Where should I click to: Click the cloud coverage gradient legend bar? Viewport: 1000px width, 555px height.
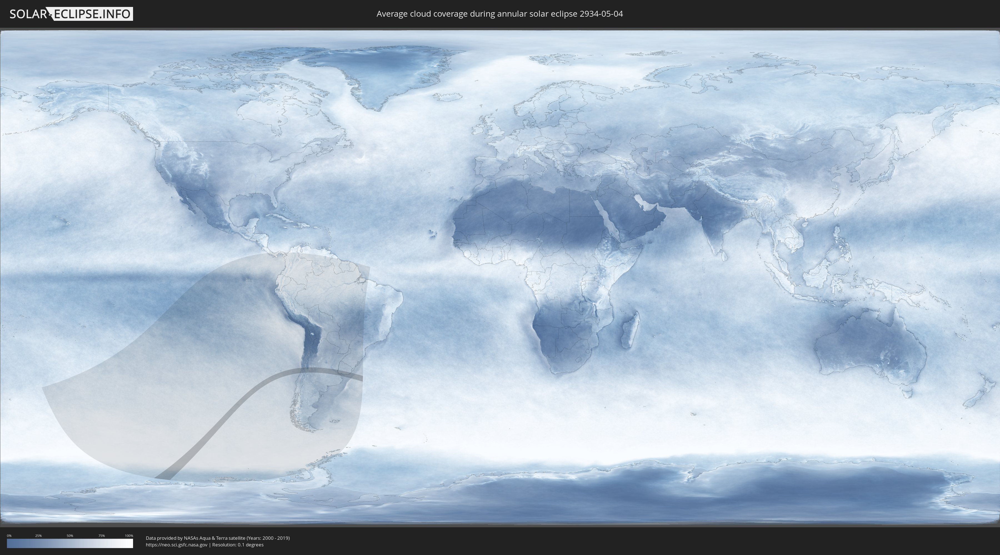[70, 543]
